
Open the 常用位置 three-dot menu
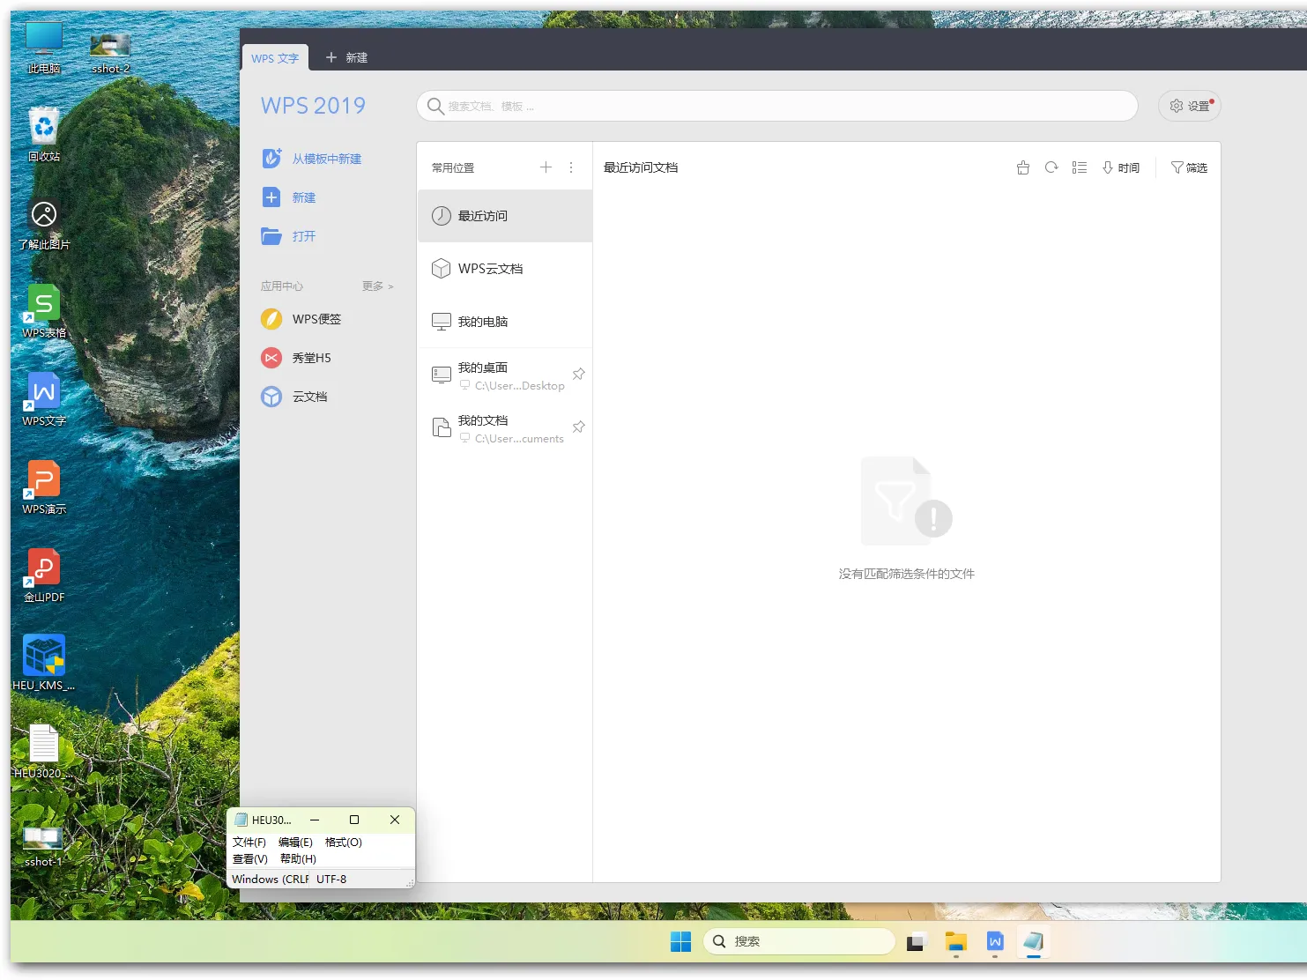click(x=571, y=167)
